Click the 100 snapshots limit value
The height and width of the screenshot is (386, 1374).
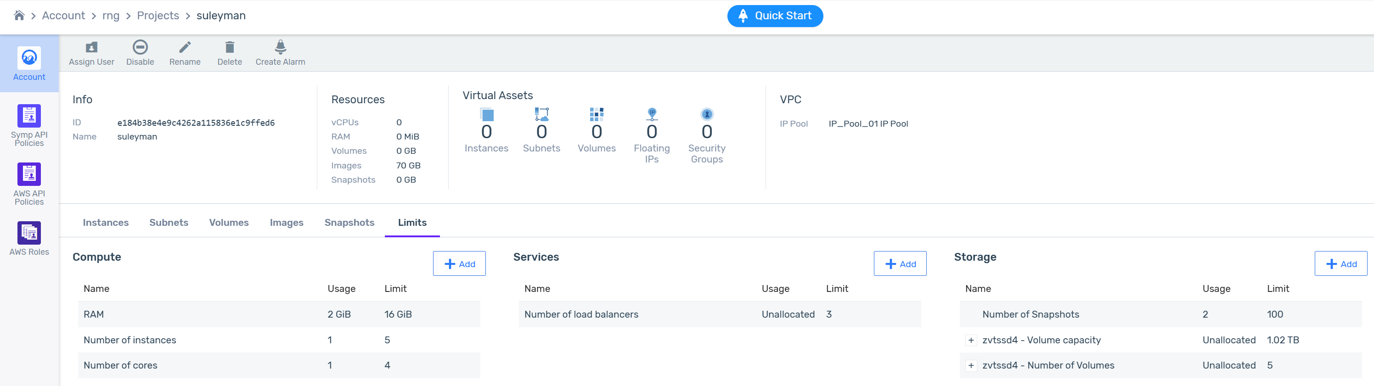point(1275,314)
